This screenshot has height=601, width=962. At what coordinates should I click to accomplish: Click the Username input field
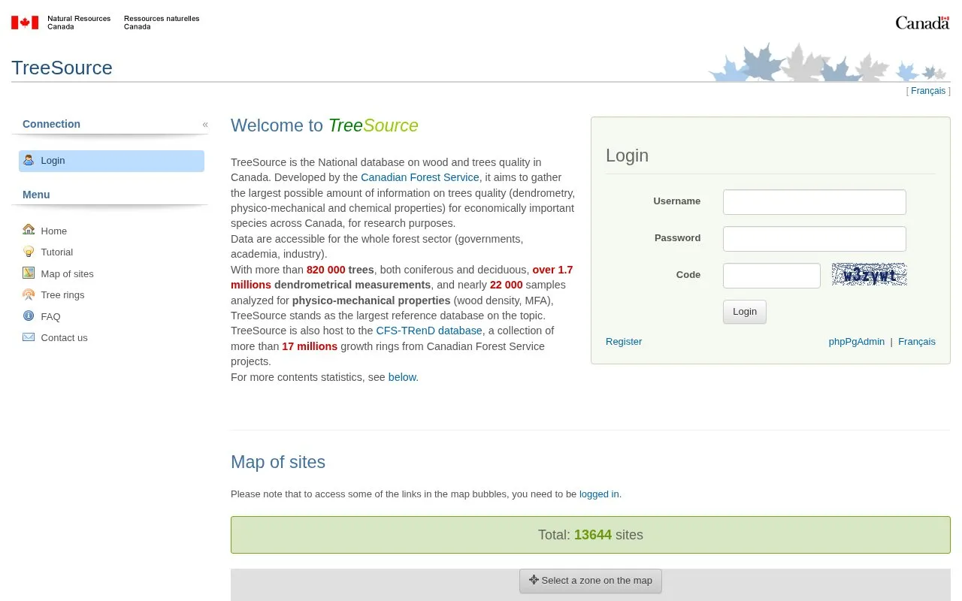coord(815,202)
